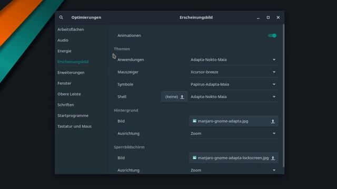This screenshot has height=189, width=337.
Task: Toggle the Animationen switch
Action: [272, 36]
